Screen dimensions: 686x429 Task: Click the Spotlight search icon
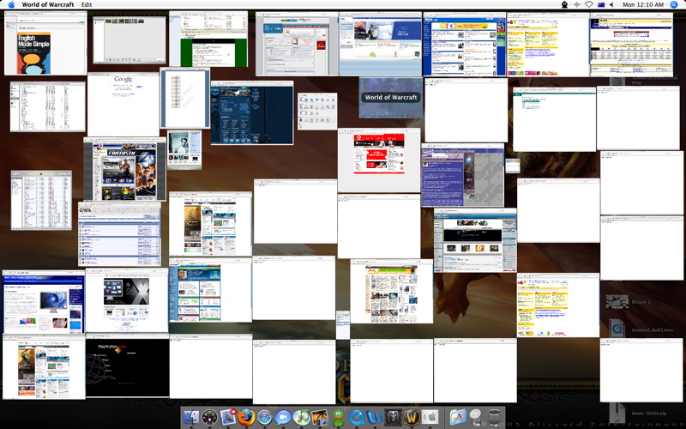point(673,5)
